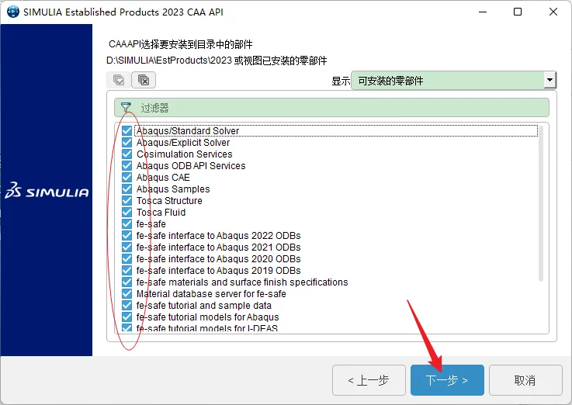Select fe-safe tutorial models for Abaqus label
The width and height of the screenshot is (572, 405).
tap(207, 317)
